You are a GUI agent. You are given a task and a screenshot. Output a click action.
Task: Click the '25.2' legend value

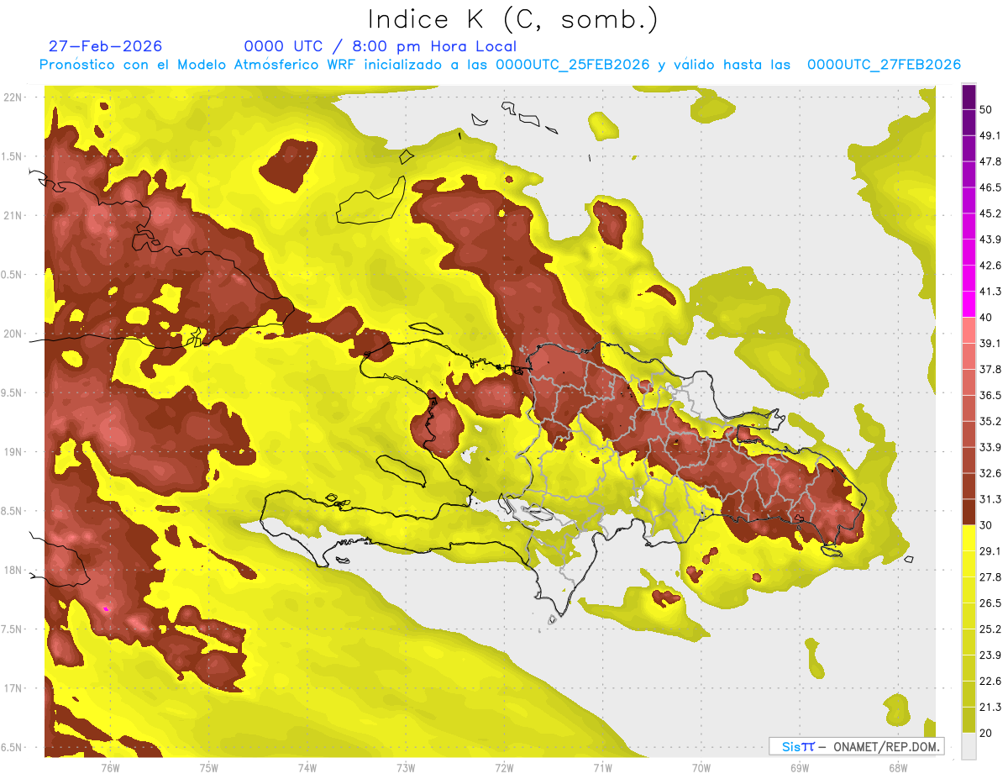[x=990, y=629]
